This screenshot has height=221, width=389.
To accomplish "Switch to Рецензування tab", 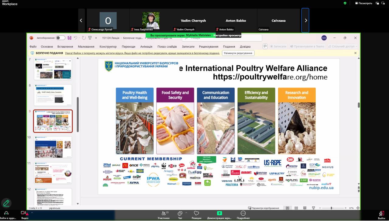I will click(208, 47).
